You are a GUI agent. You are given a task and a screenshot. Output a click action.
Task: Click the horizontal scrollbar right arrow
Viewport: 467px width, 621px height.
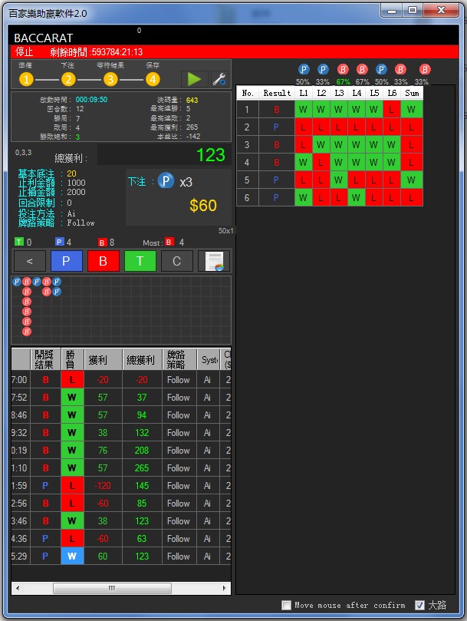(x=225, y=589)
